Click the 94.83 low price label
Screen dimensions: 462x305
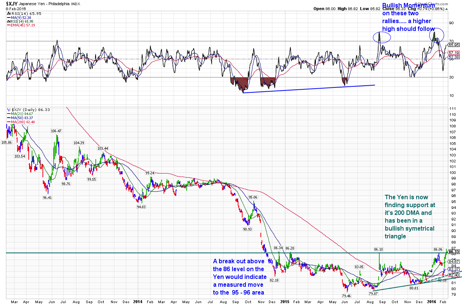pyautogui.click(x=140, y=207)
